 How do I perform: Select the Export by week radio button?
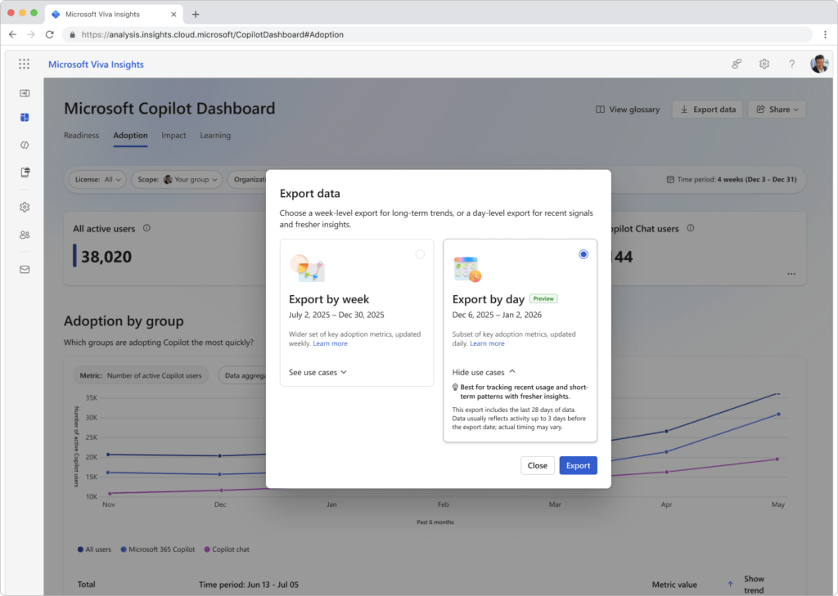click(x=420, y=254)
